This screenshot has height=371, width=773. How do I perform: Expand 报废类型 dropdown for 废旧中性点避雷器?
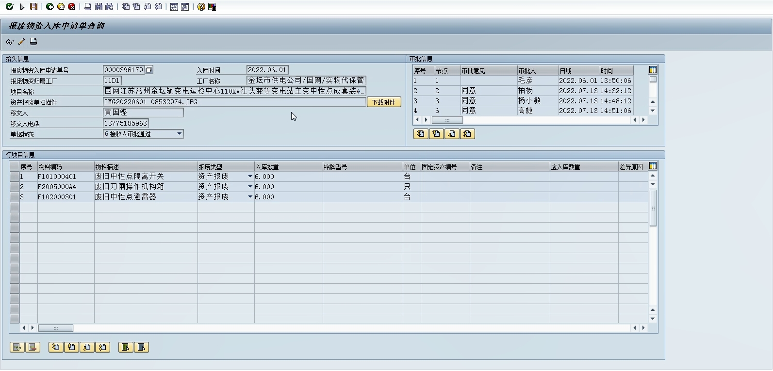point(250,197)
